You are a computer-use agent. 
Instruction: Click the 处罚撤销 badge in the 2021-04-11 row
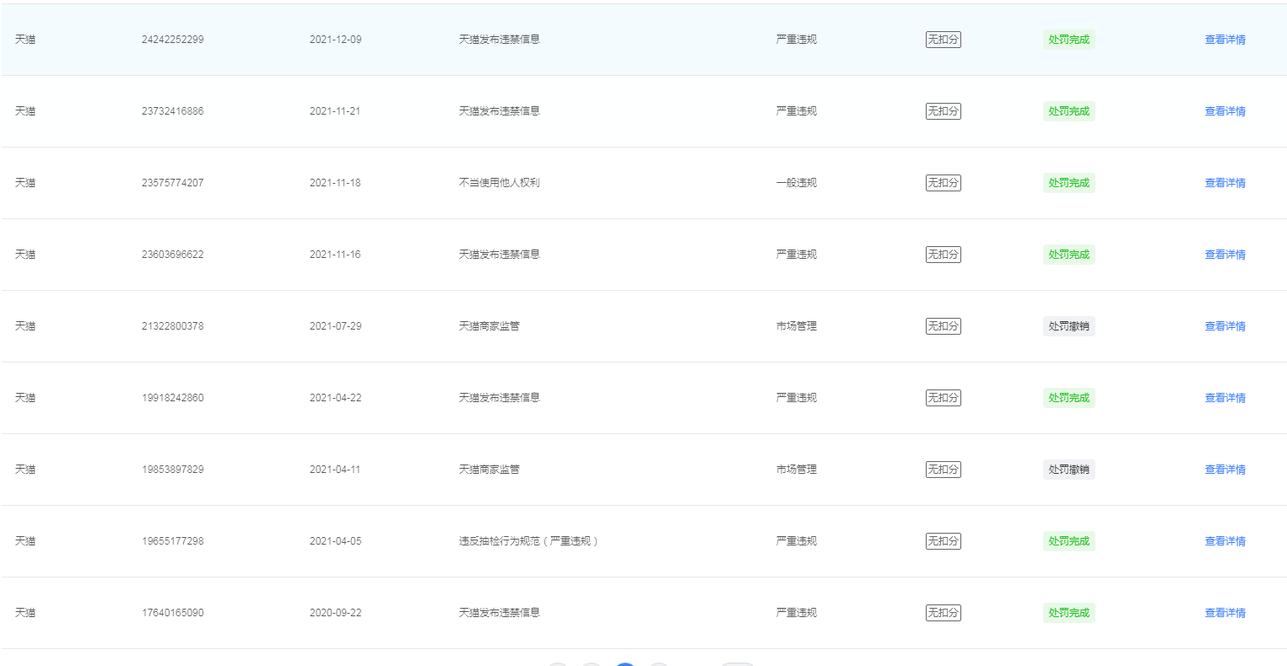(x=1068, y=470)
